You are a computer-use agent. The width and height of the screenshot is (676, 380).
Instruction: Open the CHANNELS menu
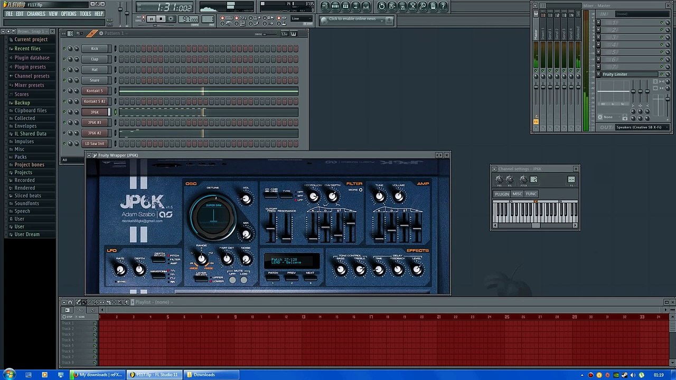point(36,14)
